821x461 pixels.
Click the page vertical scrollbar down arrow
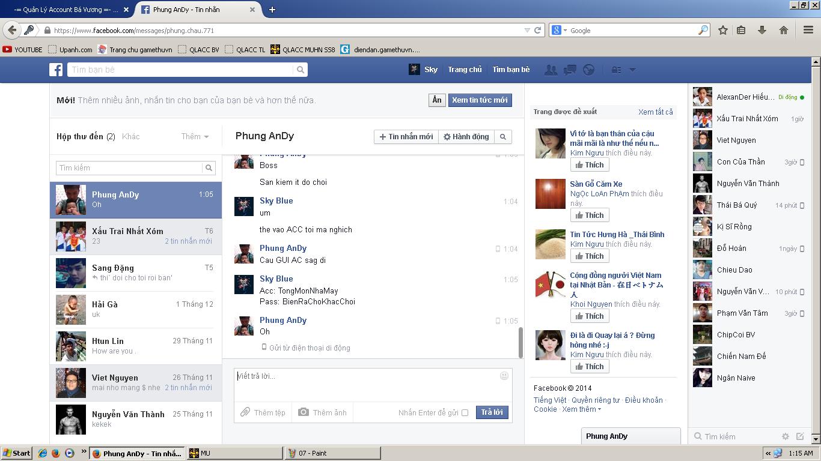[816, 440]
